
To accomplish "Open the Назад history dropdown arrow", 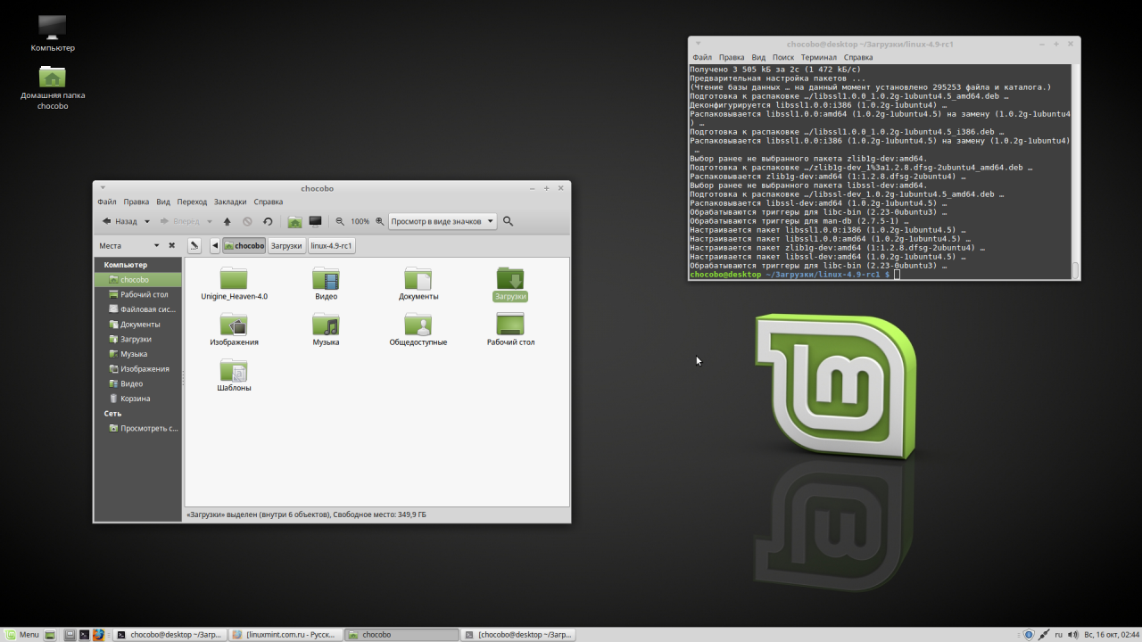I will [146, 221].
